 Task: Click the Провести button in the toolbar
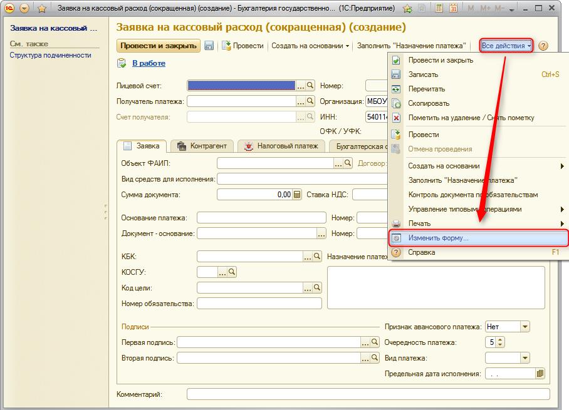click(243, 46)
